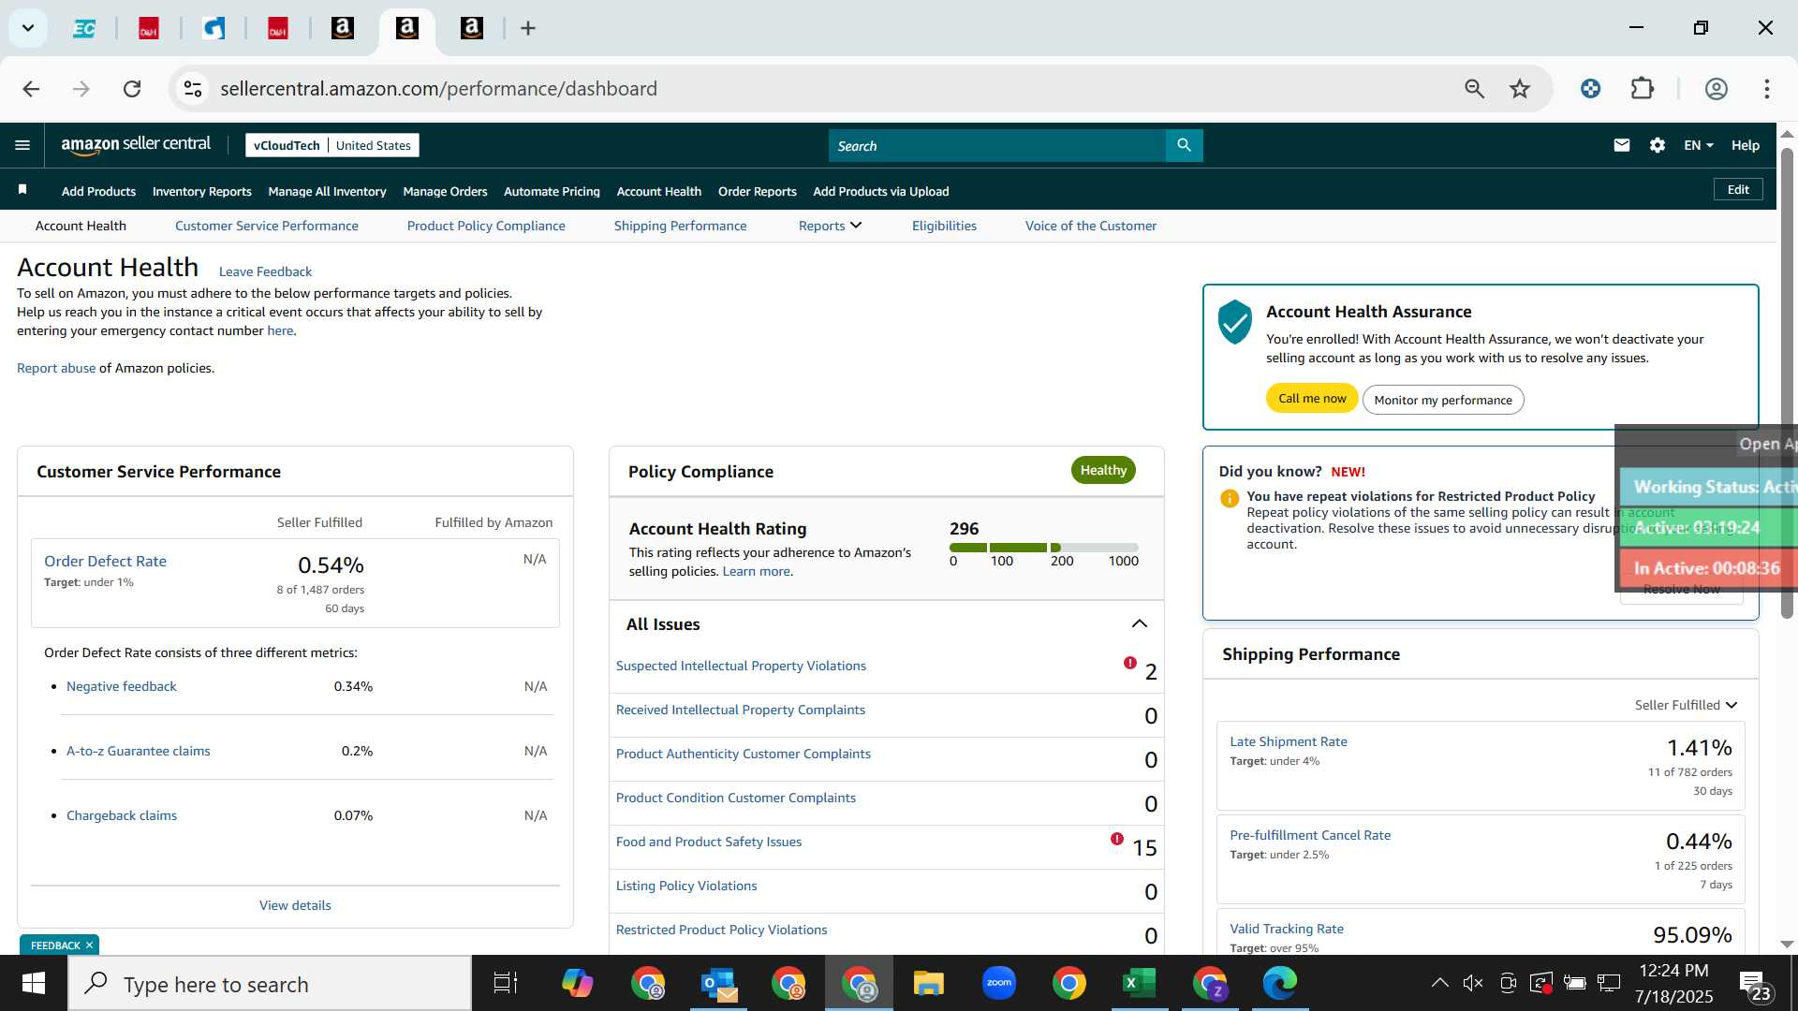Click the Healthy status badge
Screen dimensions: 1798x1011
[x=1102, y=470]
